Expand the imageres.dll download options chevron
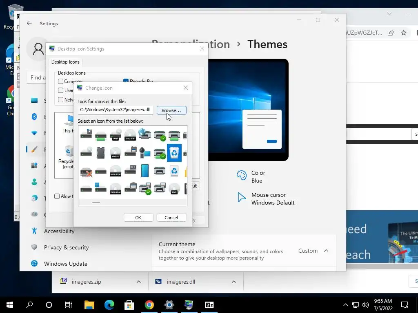The image size is (418, 313). pyautogui.click(x=234, y=282)
